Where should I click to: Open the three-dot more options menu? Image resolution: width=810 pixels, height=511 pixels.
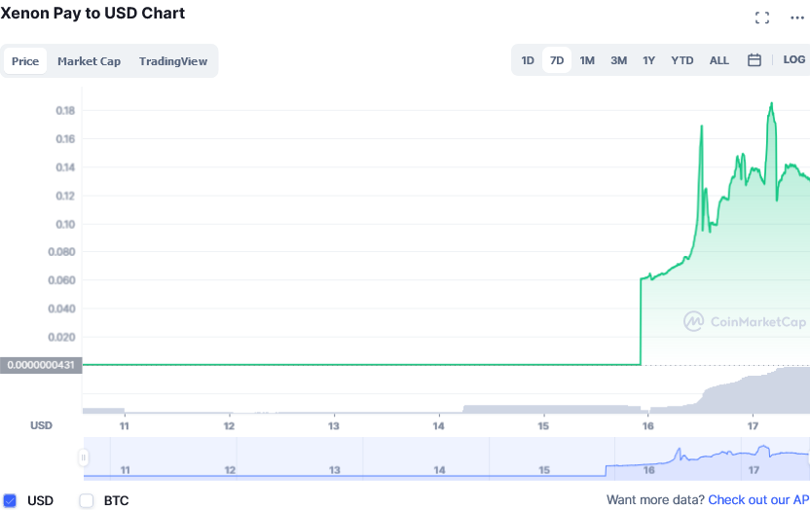coord(797,18)
